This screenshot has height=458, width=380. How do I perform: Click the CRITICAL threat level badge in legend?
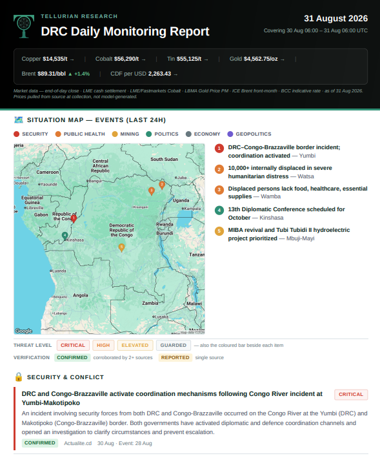(x=73, y=345)
